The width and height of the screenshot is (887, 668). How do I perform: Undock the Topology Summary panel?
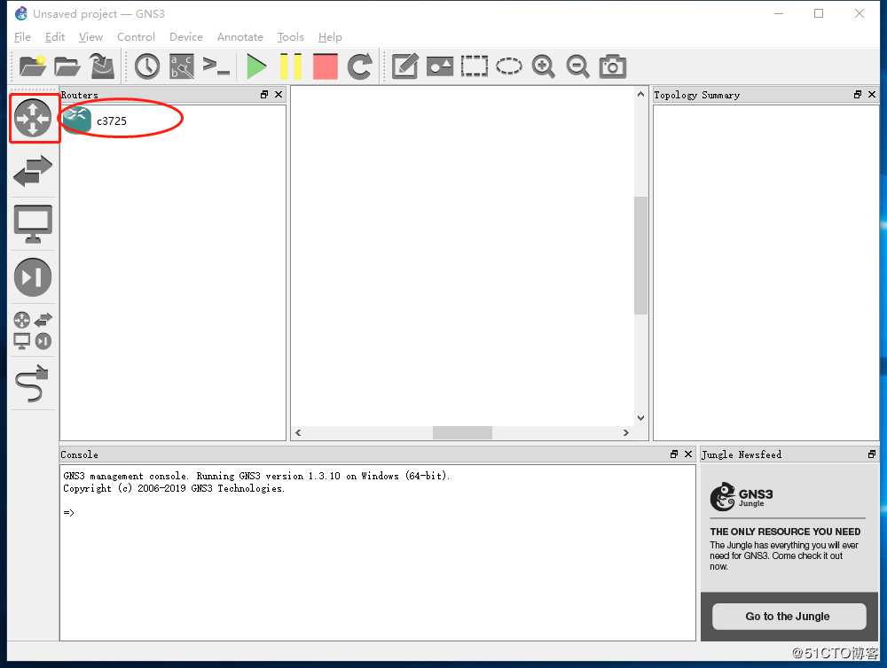point(858,95)
